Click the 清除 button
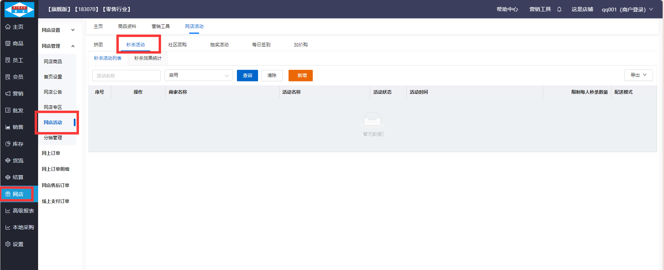664x270 pixels. pos(272,75)
